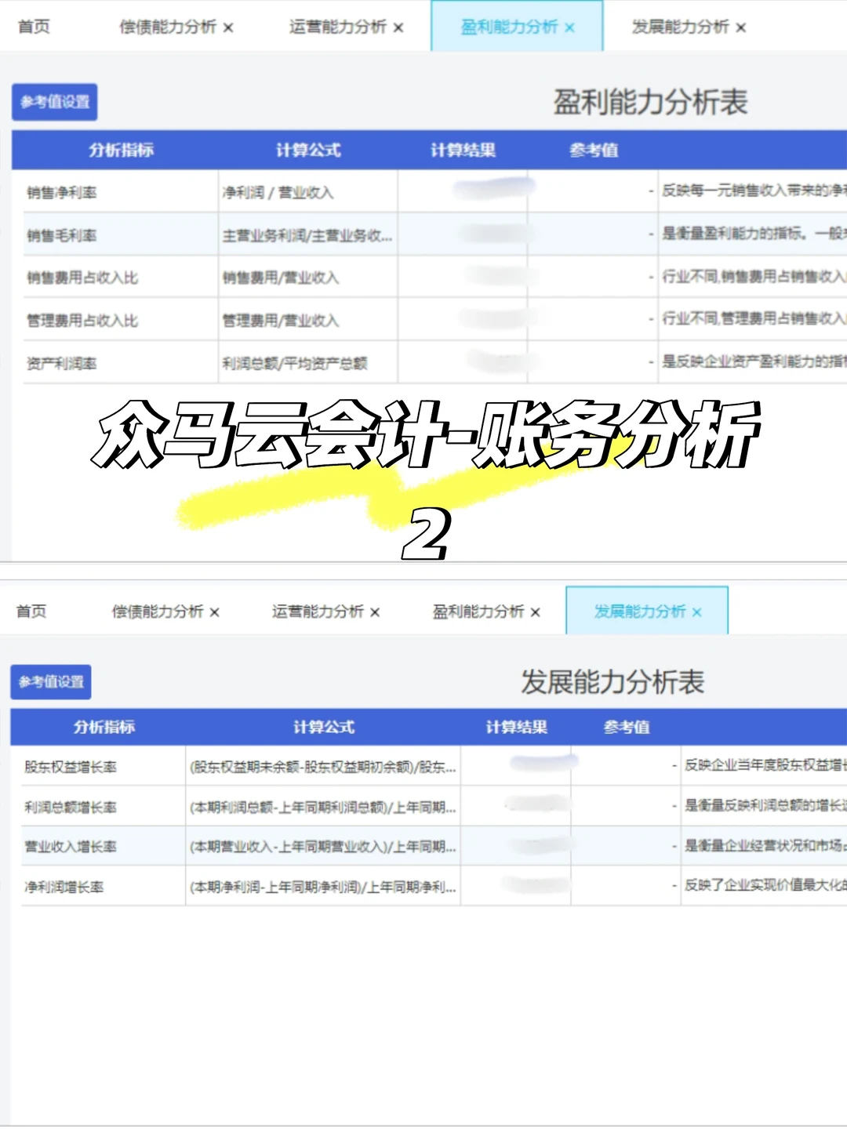Close 盈利能力分析 tab in lower window
This screenshot has width=847, height=1129.
tap(536, 612)
